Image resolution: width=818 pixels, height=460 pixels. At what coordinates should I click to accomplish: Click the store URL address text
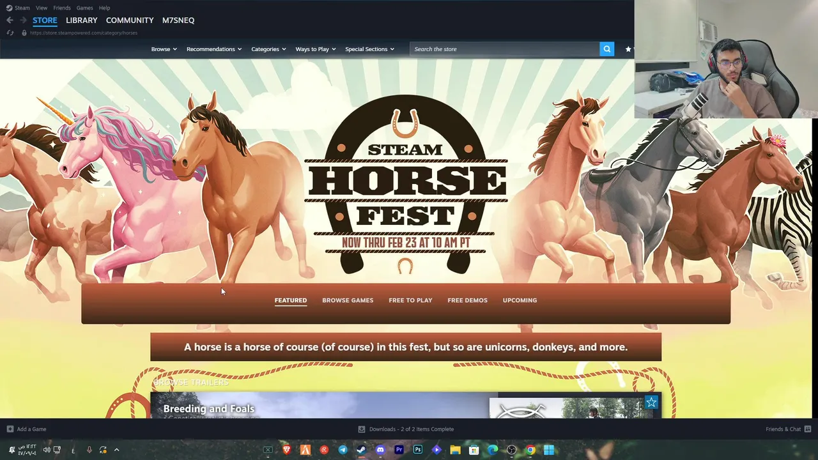(x=84, y=33)
